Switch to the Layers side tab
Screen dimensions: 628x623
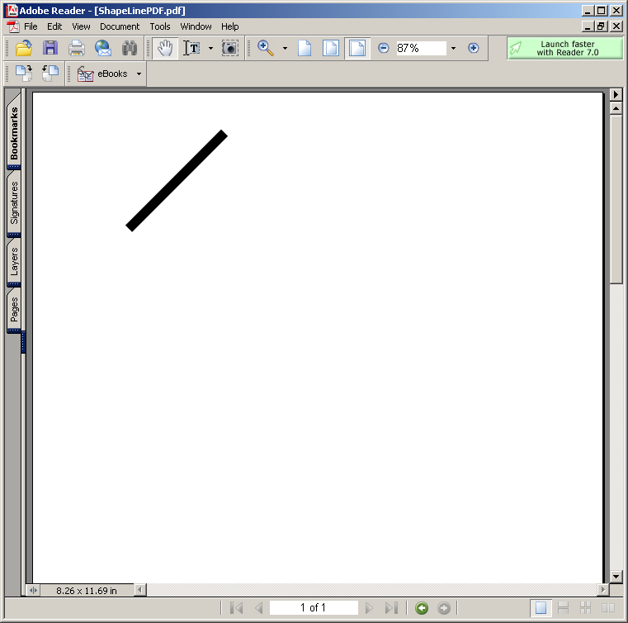pyautogui.click(x=14, y=261)
